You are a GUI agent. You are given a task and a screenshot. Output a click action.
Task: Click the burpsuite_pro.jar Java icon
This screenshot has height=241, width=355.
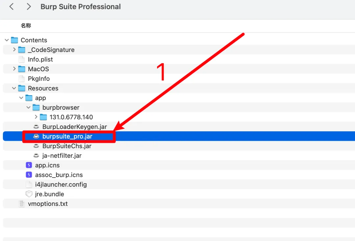tap(36, 136)
